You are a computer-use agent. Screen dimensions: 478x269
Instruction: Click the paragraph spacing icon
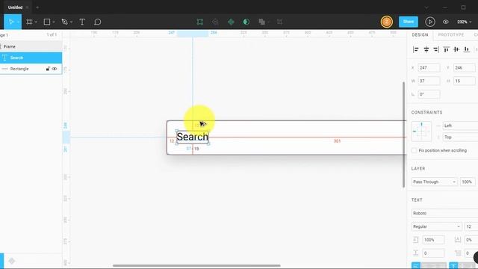pyautogui.click(x=415, y=253)
